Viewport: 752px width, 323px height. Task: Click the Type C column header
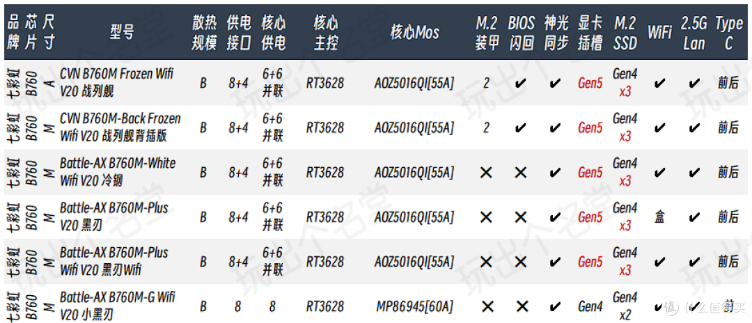point(728,33)
